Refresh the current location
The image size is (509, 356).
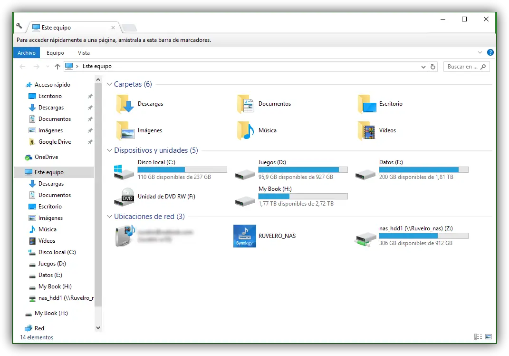(x=432, y=67)
